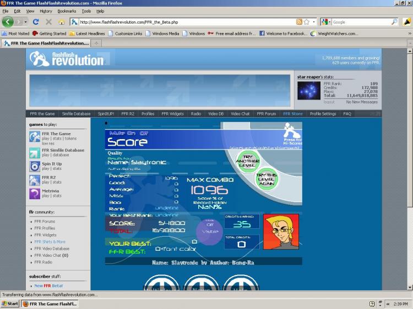Click the Firefox back arrow button
The height and width of the screenshot is (309, 413).
tap(8, 22)
